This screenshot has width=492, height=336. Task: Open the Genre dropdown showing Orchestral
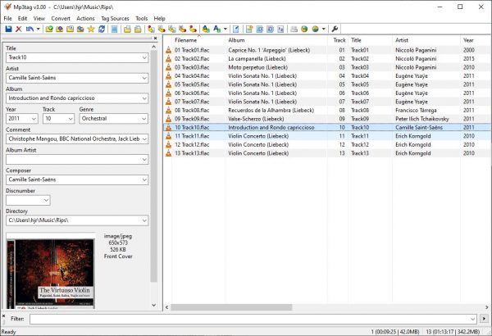pos(144,119)
